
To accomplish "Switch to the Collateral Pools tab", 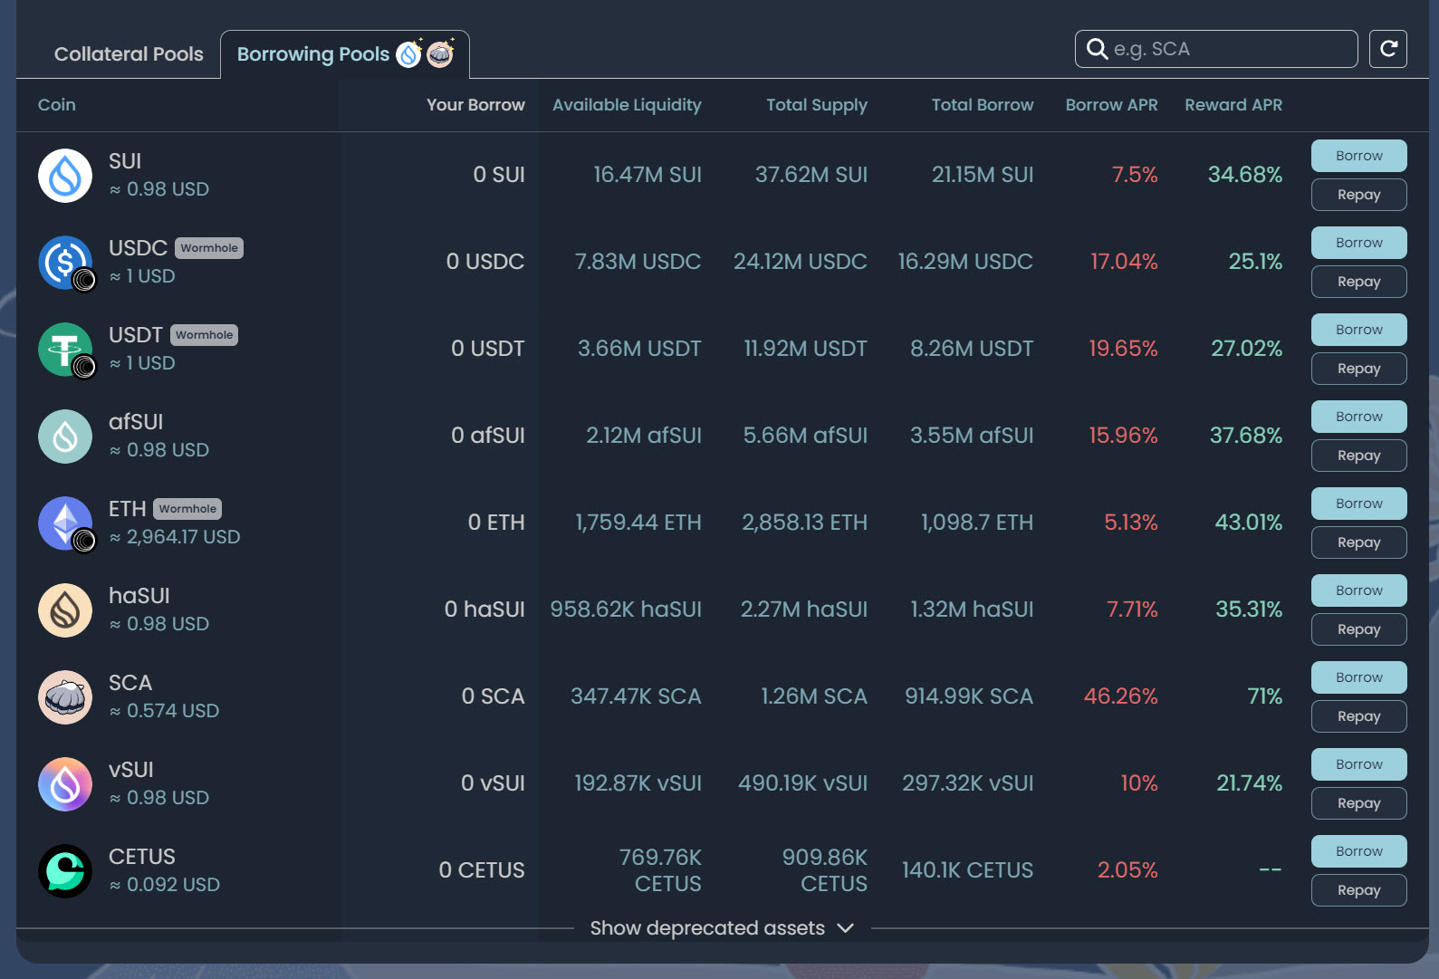I will (129, 54).
